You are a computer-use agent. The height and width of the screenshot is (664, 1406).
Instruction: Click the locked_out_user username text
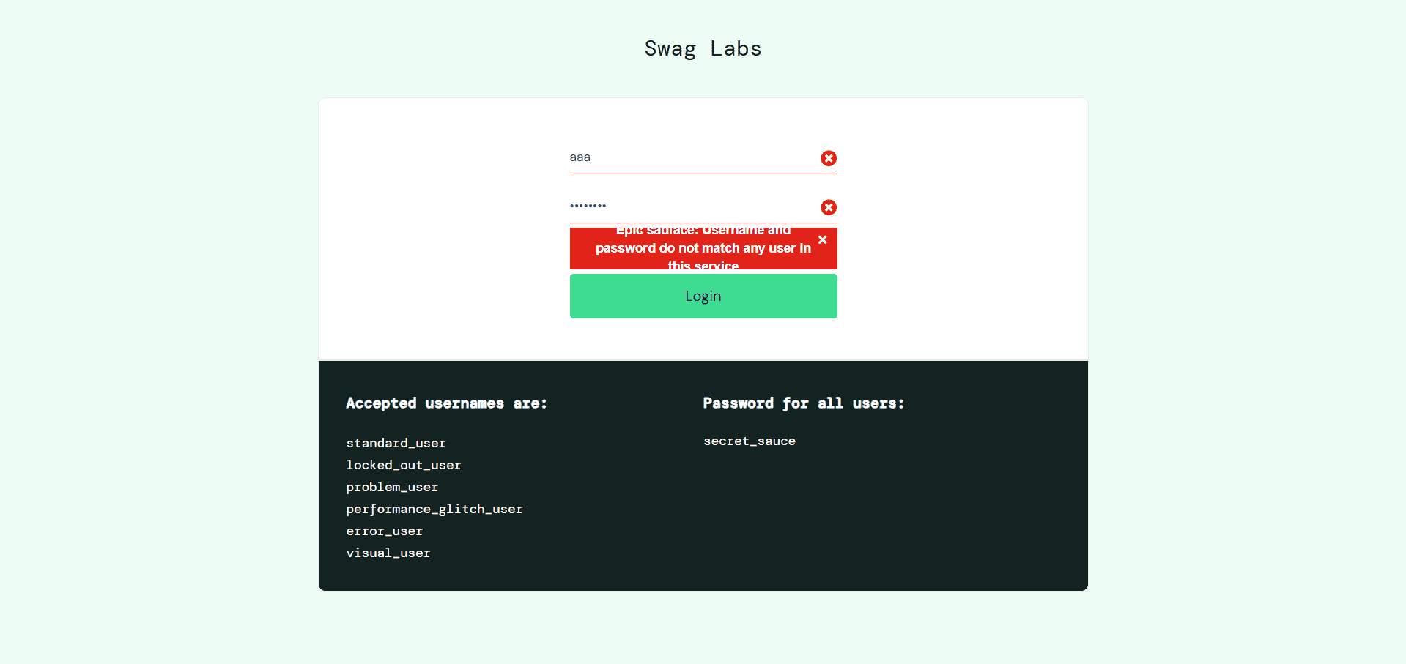[404, 465]
